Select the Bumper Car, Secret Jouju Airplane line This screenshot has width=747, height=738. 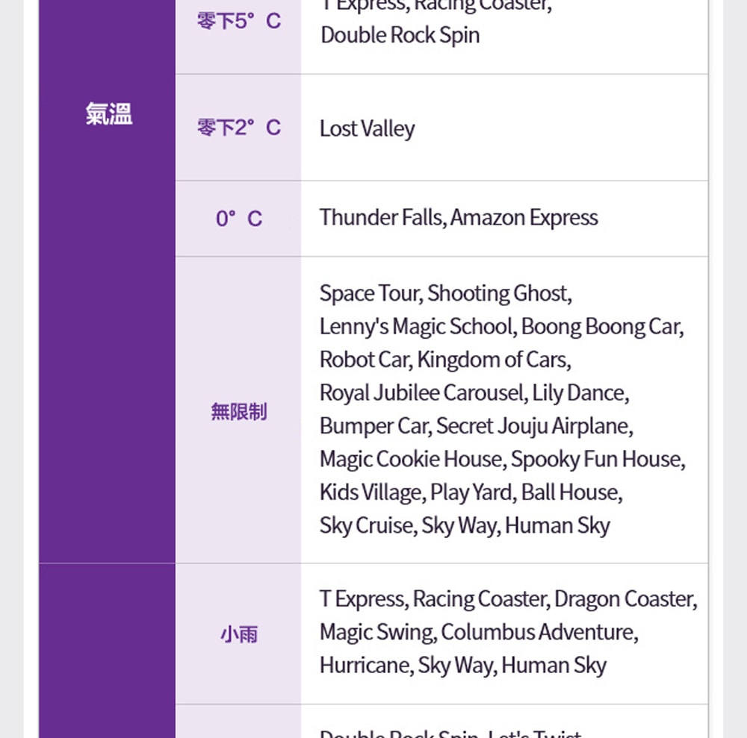click(477, 426)
